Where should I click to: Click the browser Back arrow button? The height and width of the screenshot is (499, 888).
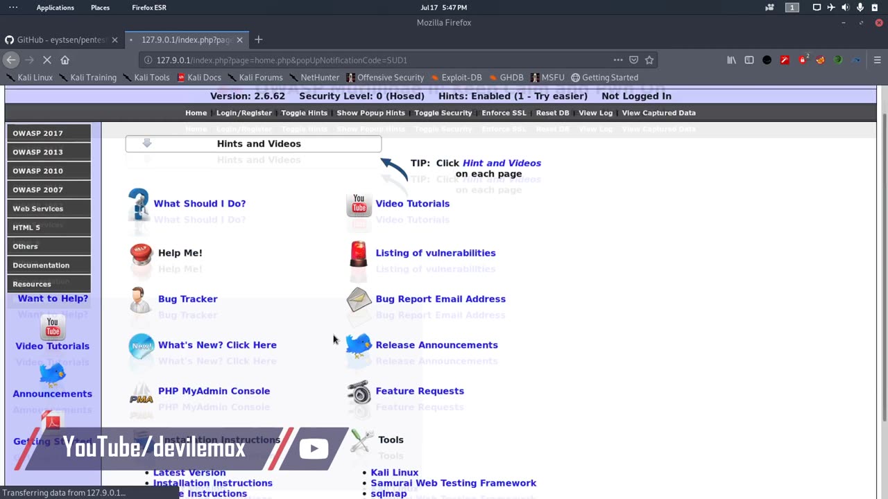click(x=11, y=60)
